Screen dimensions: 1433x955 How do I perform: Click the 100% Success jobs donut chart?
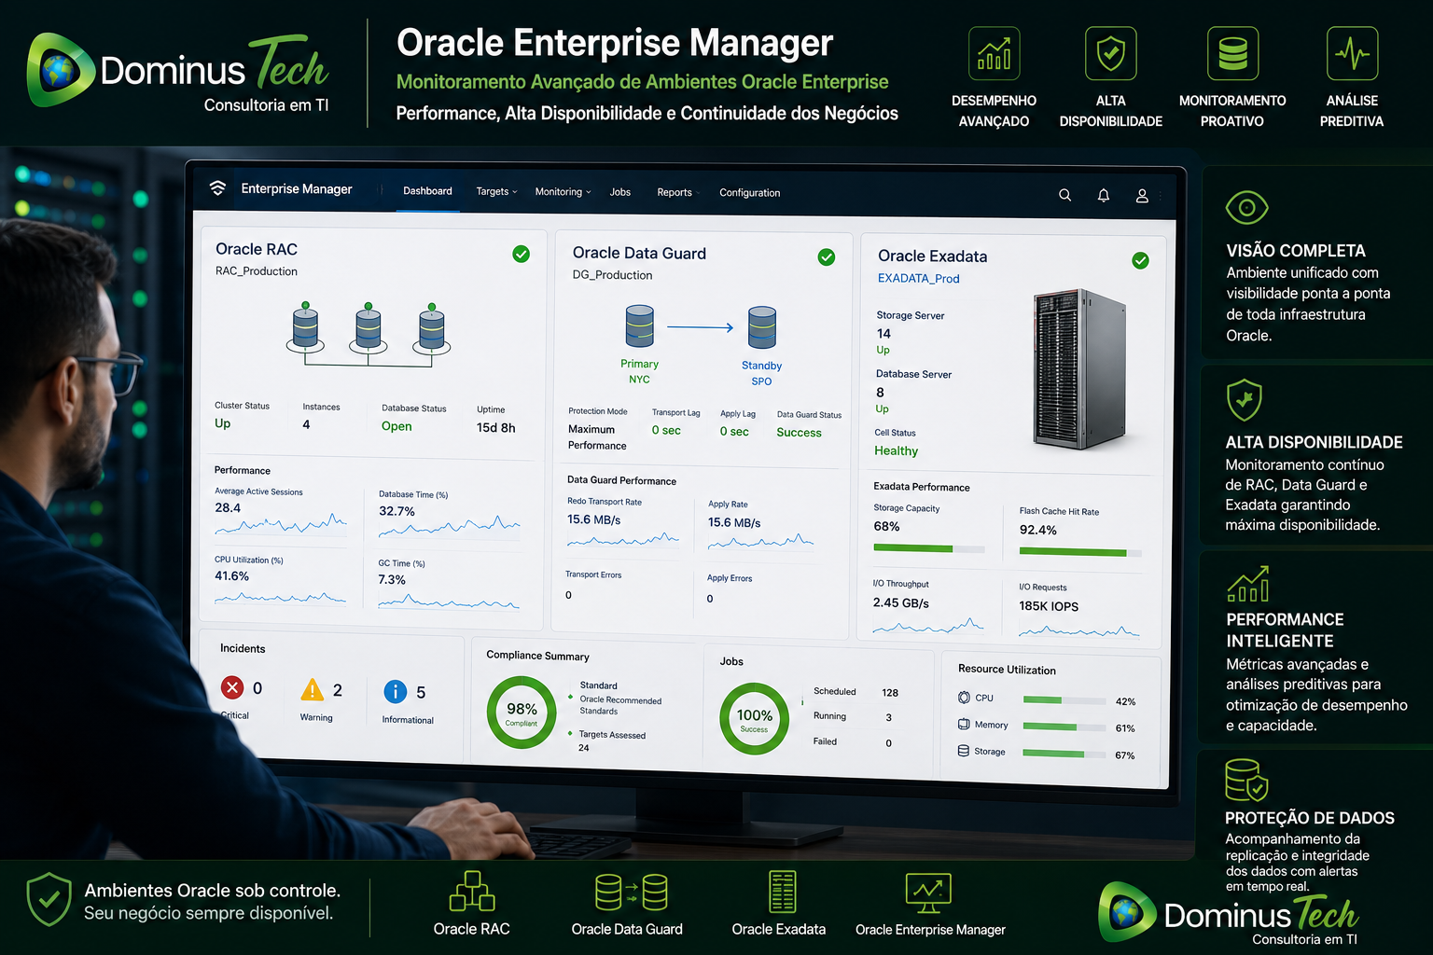(x=754, y=719)
